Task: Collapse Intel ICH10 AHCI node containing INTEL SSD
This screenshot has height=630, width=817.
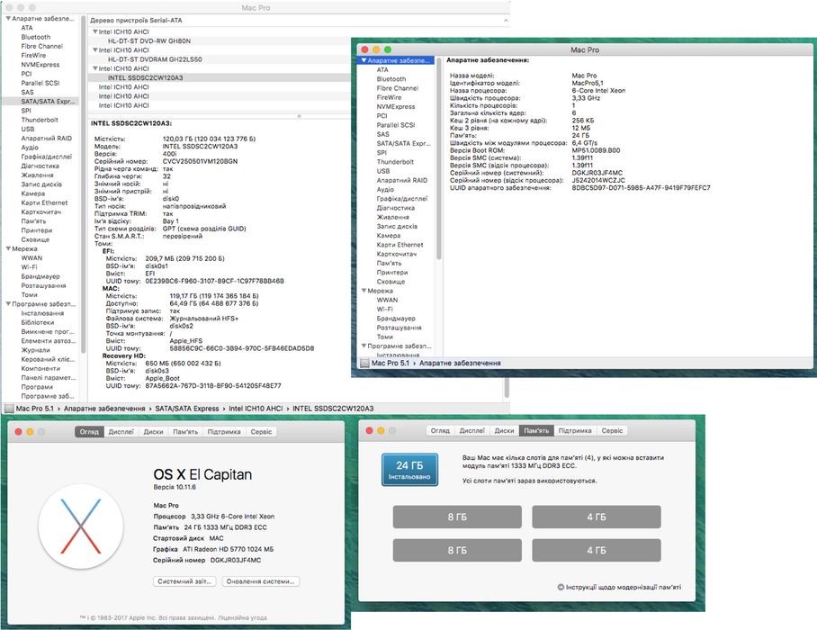Action: pos(95,68)
